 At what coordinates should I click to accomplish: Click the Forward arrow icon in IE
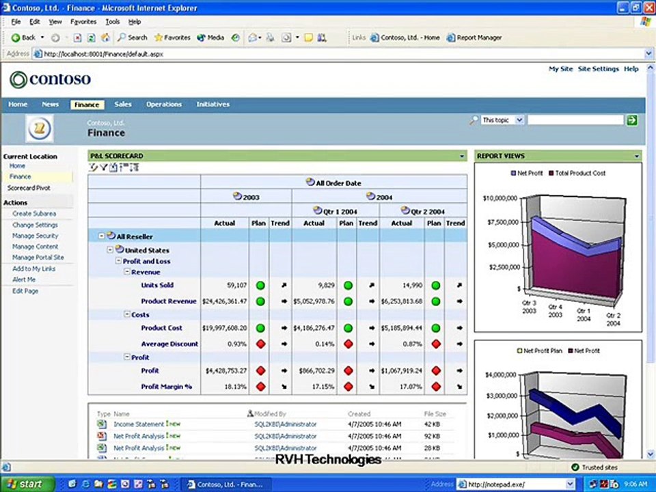coord(55,38)
